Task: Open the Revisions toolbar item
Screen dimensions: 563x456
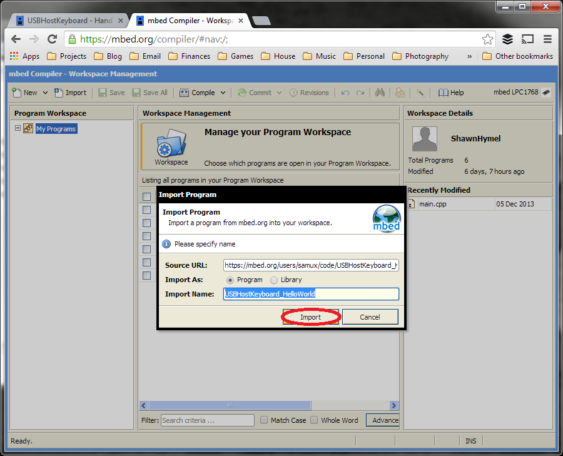Action: (x=309, y=93)
